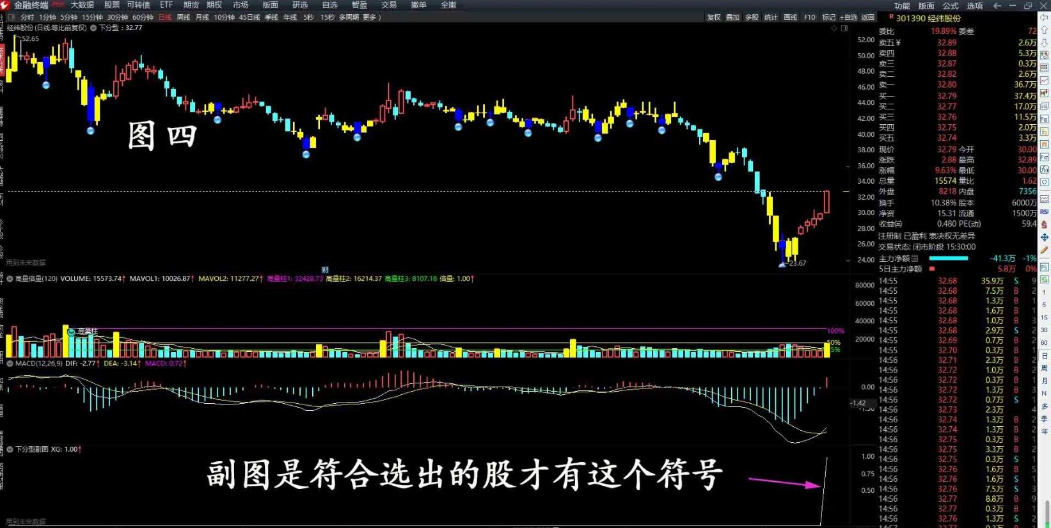Click the +自选 add to watchlist button
The image size is (1051, 528).
(848, 17)
